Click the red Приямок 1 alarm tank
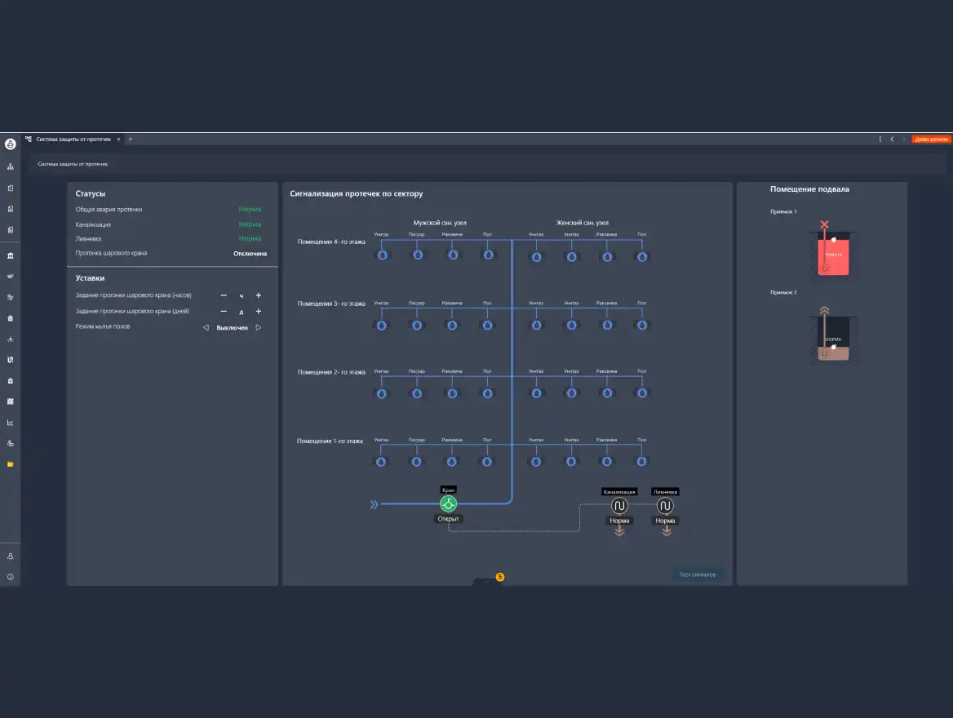953x718 pixels. point(833,255)
